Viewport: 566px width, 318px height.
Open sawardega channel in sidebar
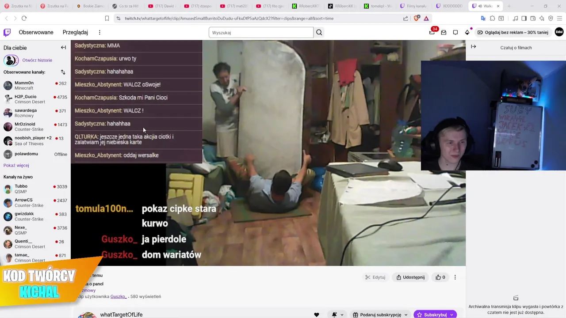point(35,113)
